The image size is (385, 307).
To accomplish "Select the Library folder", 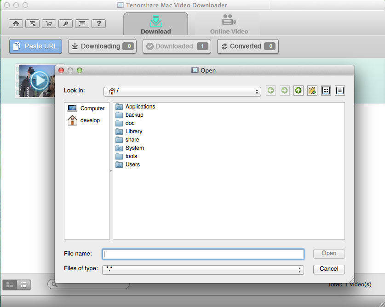I will click(129, 131).
